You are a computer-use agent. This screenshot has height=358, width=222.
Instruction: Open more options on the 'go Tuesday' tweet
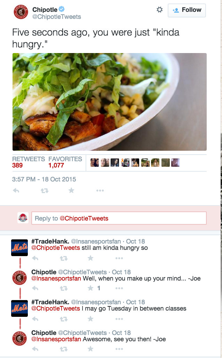coord(119,319)
